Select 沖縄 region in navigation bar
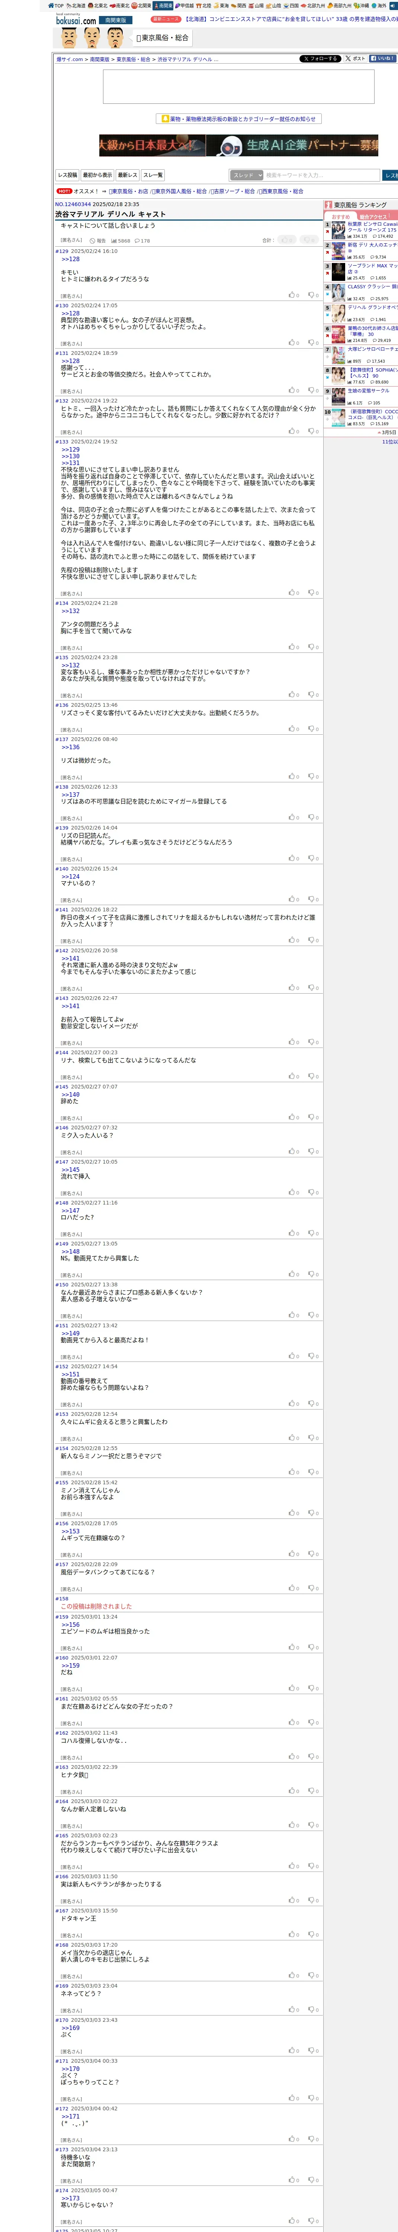 (362, 5)
